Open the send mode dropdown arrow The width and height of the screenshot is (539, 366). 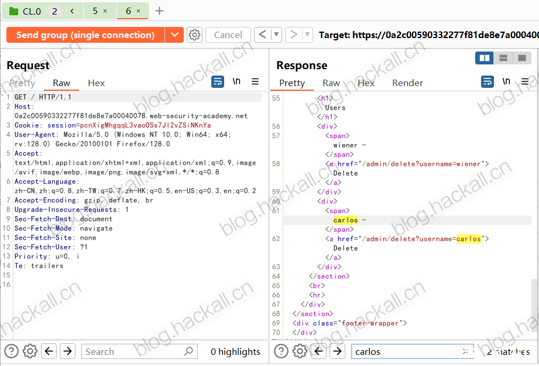click(x=174, y=35)
